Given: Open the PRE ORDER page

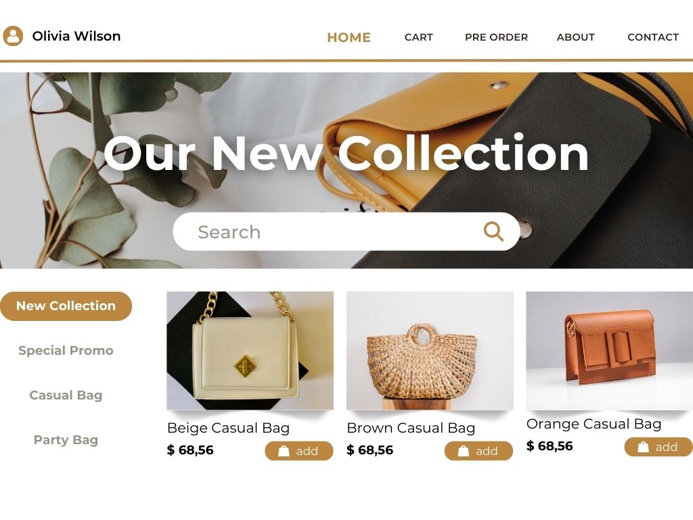Looking at the screenshot, I should pyautogui.click(x=496, y=37).
